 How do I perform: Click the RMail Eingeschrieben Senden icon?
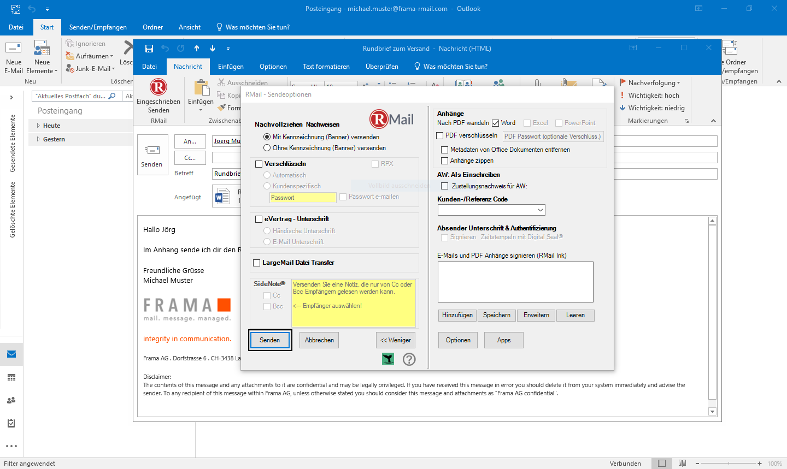[x=158, y=87]
